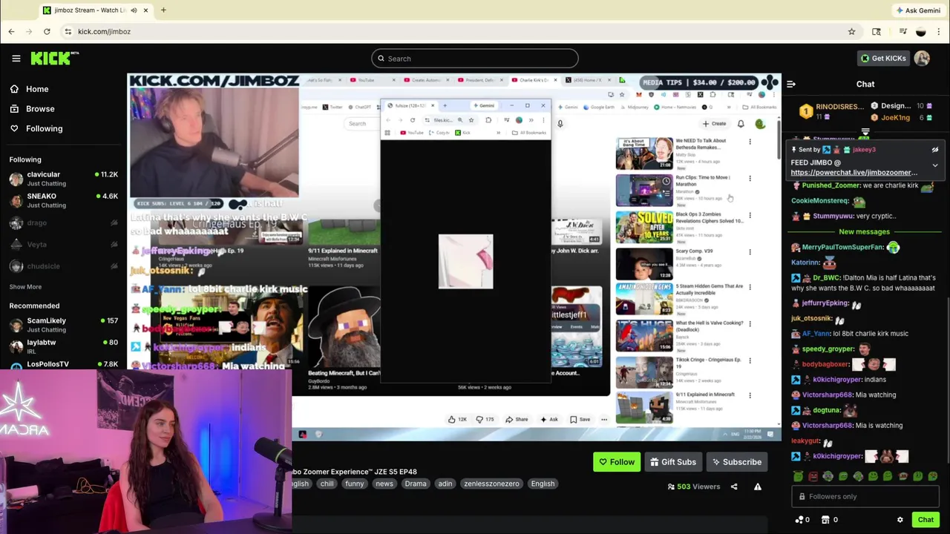Bookmark this page with star icon
950x534 pixels.
(x=851, y=31)
